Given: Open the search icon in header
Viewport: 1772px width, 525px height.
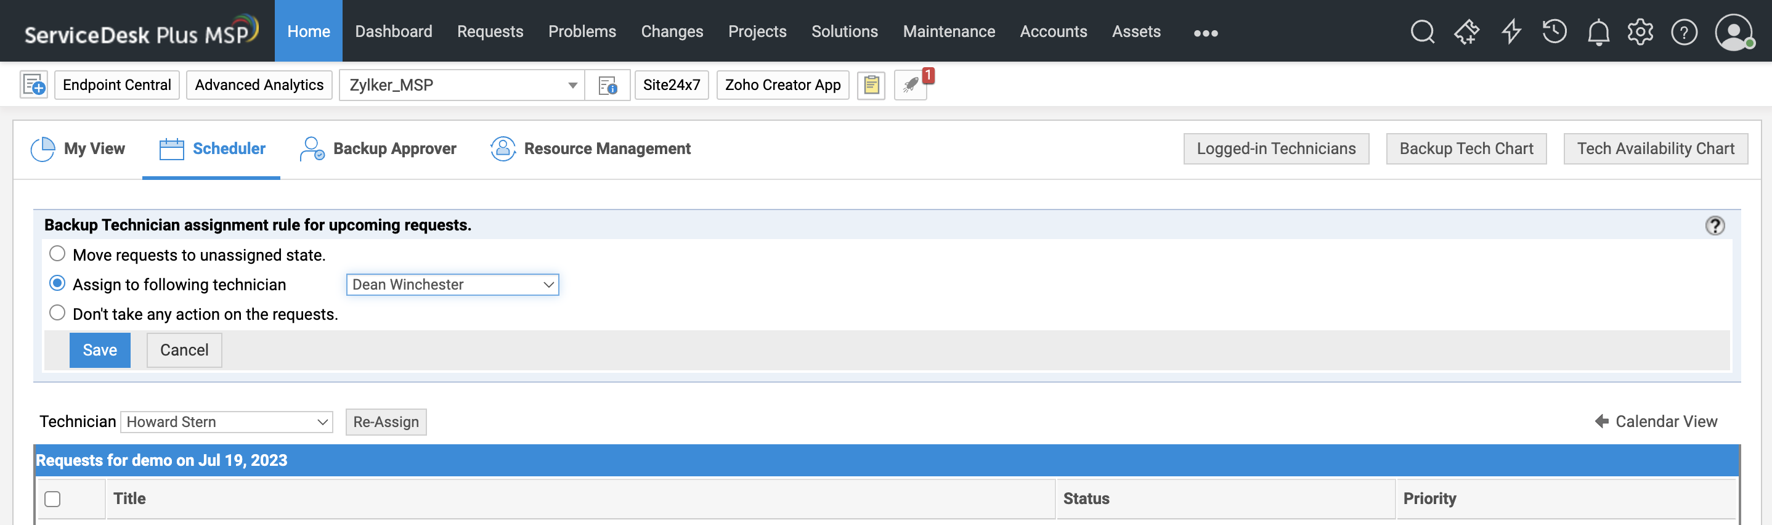Looking at the screenshot, I should pos(1422,31).
